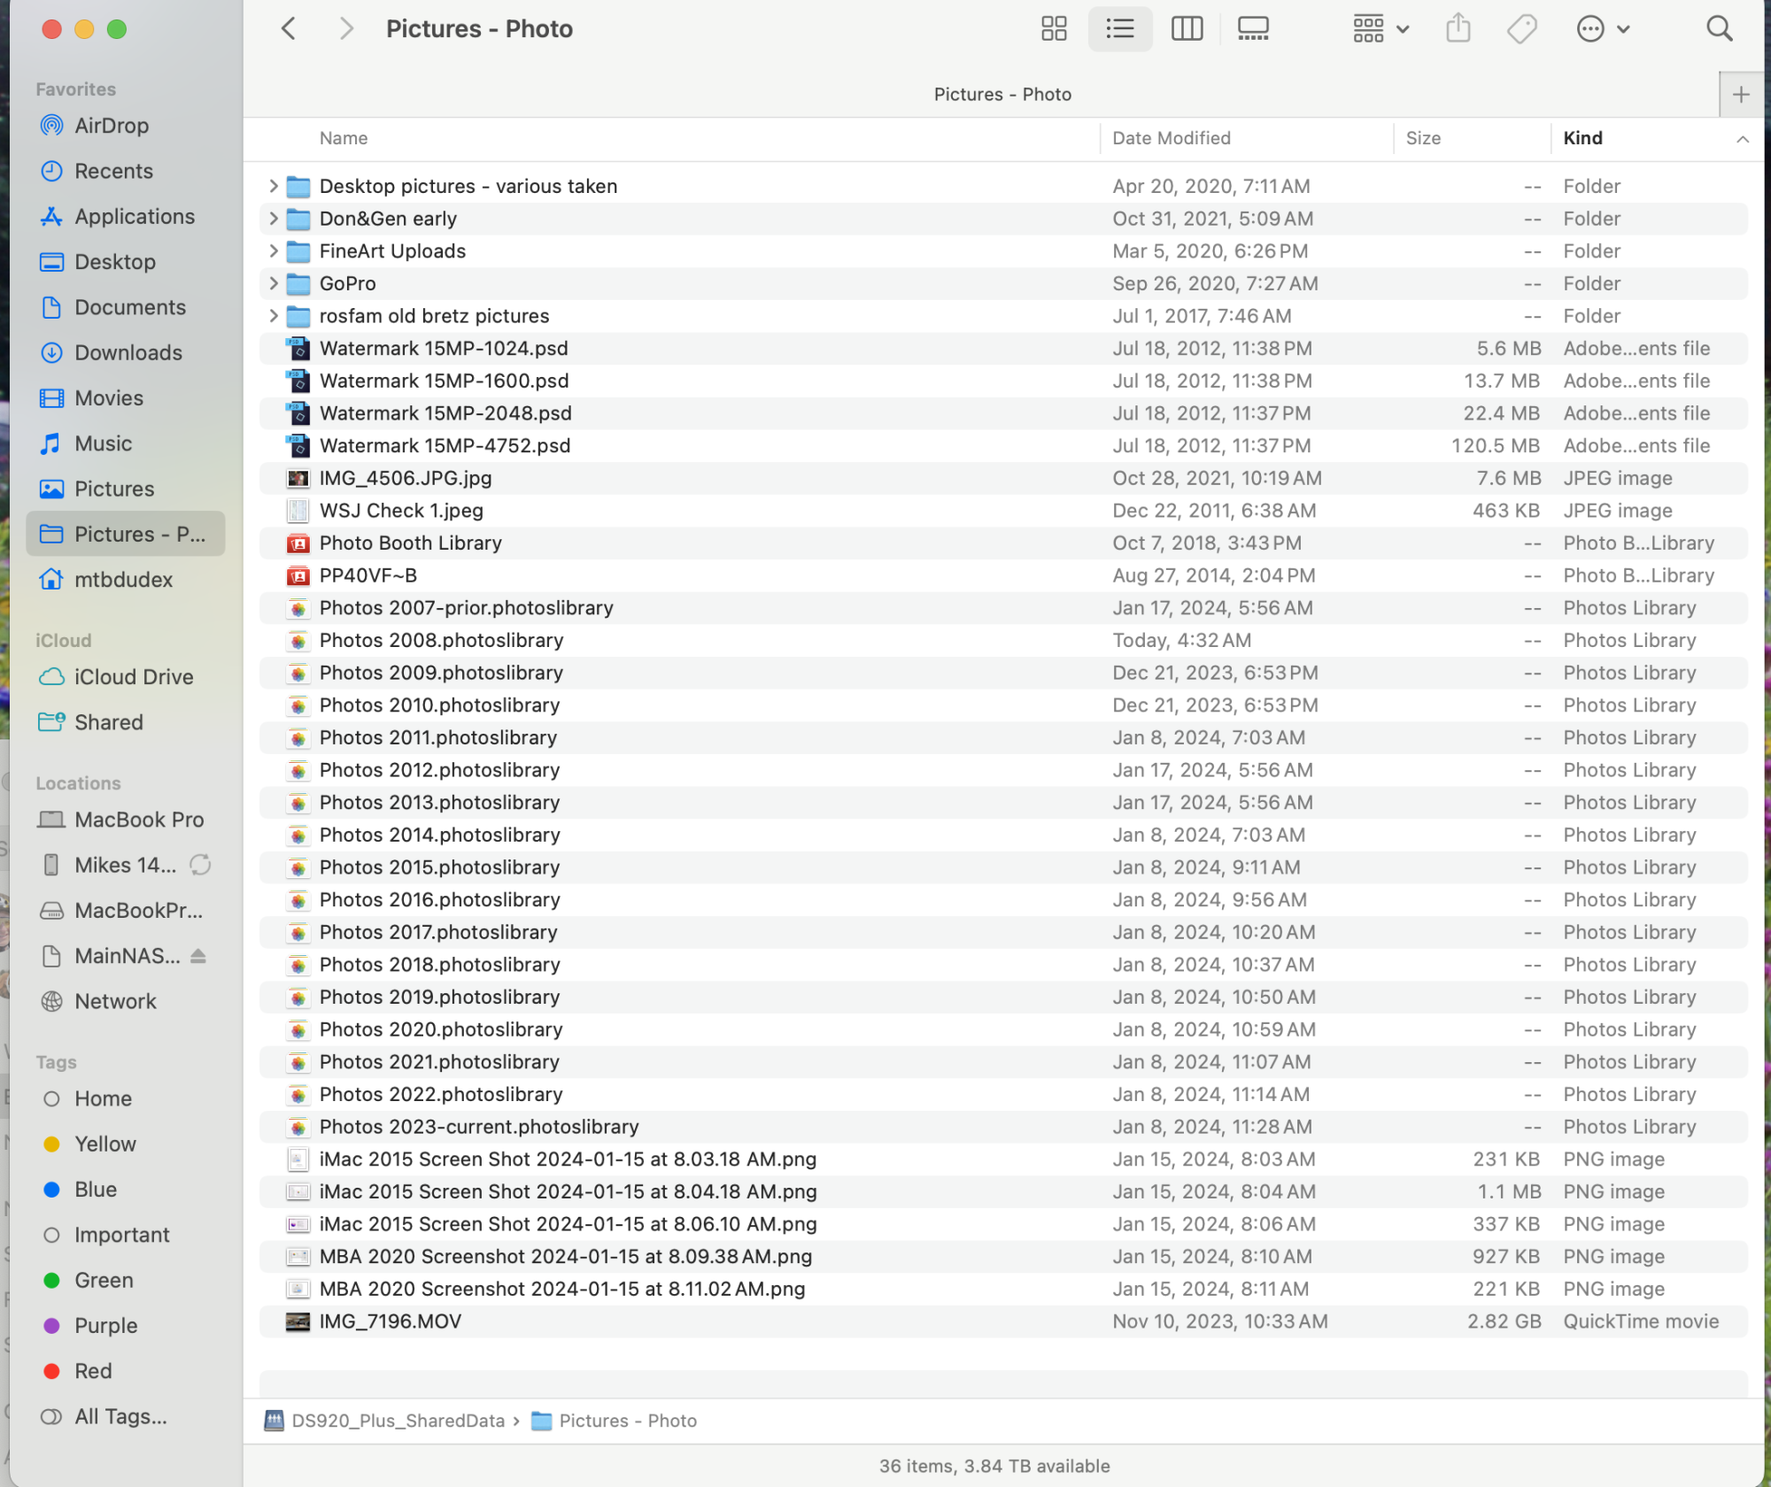Expand the GoPro folder
Image resolution: width=1771 pixels, height=1487 pixels.
(x=274, y=283)
